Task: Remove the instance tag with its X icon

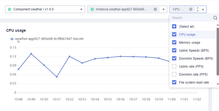Action: point(155,9)
